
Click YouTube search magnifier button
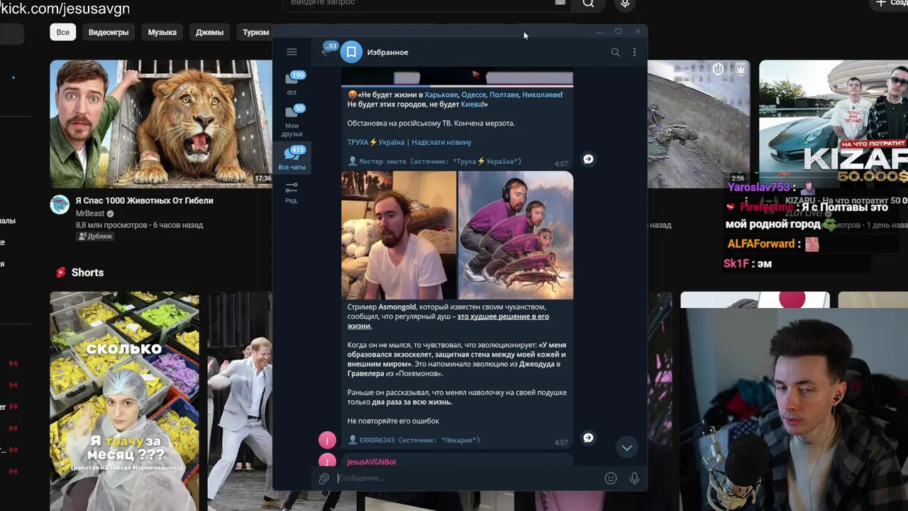pyautogui.click(x=588, y=4)
